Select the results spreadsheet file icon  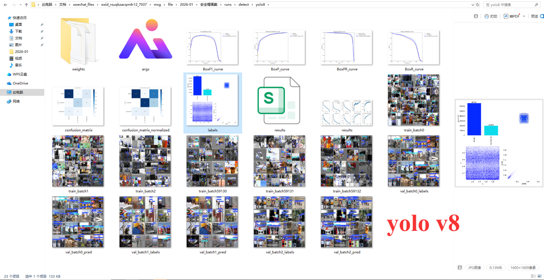[x=279, y=100]
